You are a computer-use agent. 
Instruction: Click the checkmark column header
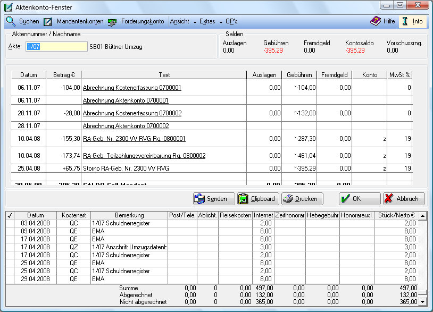(x=9, y=215)
